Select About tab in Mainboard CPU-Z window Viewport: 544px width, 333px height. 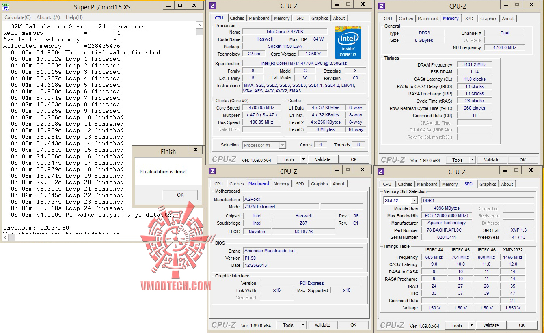(x=339, y=184)
